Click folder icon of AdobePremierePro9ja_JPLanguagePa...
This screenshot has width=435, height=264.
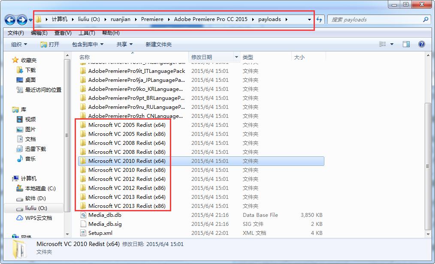click(x=83, y=80)
